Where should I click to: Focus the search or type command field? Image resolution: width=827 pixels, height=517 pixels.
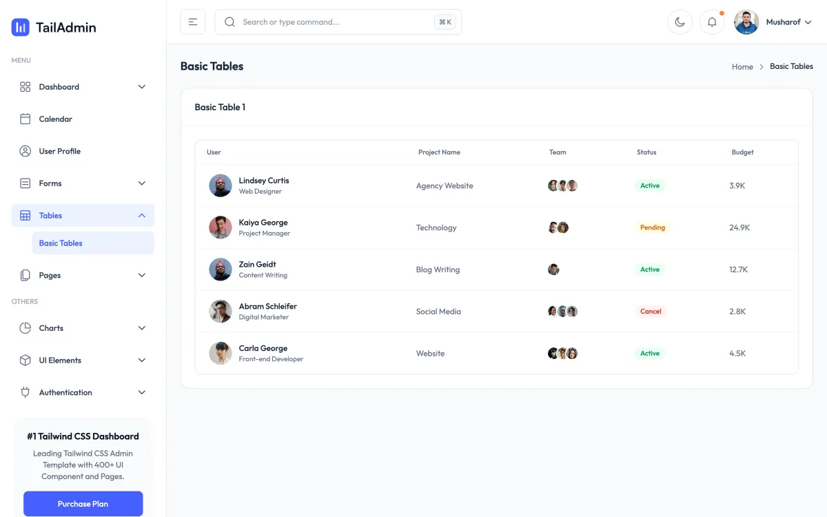pyautogui.click(x=338, y=22)
